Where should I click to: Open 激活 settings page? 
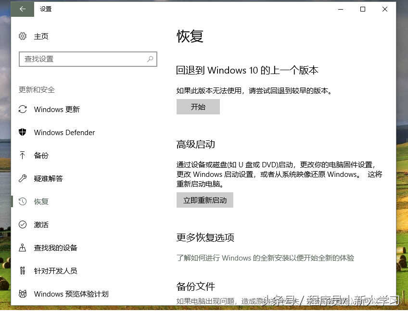[x=41, y=224]
